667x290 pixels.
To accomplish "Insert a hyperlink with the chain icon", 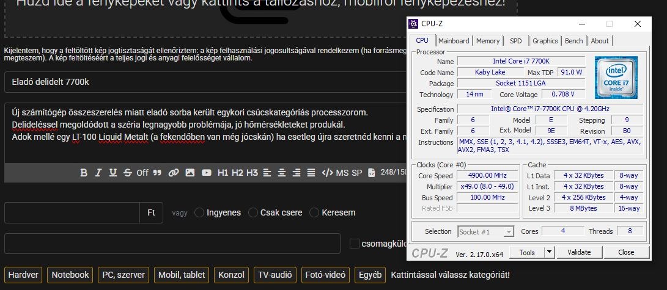I will (x=174, y=173).
